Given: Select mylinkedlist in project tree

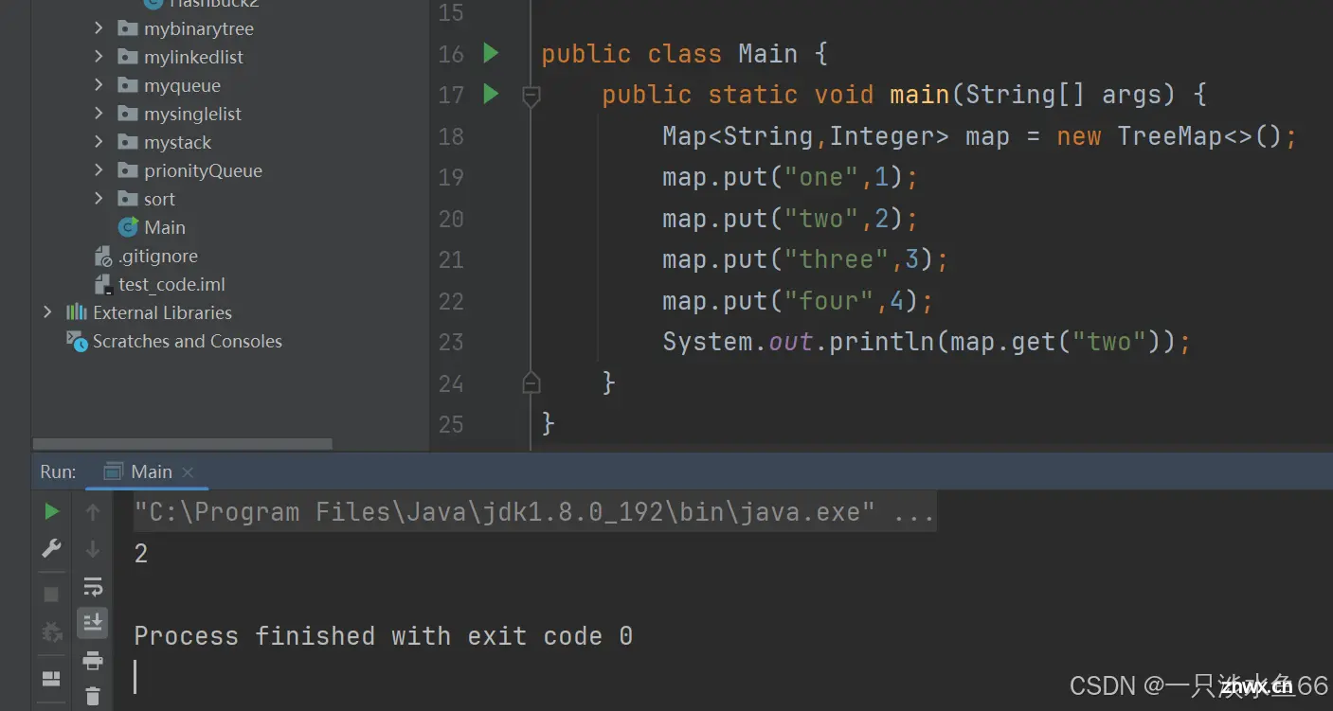Looking at the screenshot, I should 193,58.
